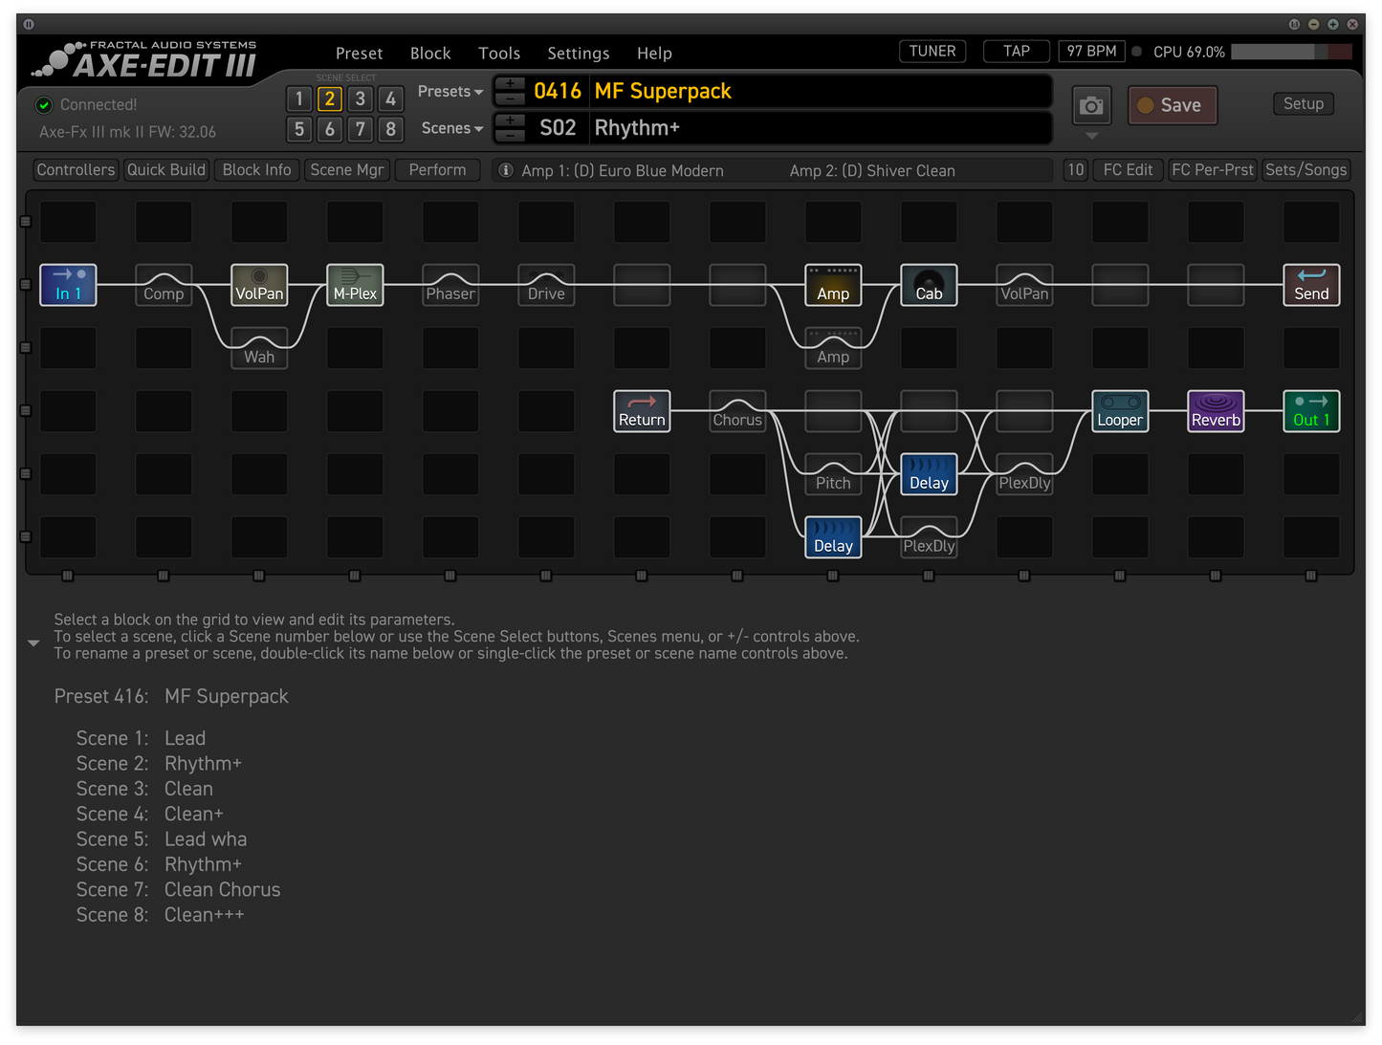Select the Delay block in bottom row

(x=833, y=537)
